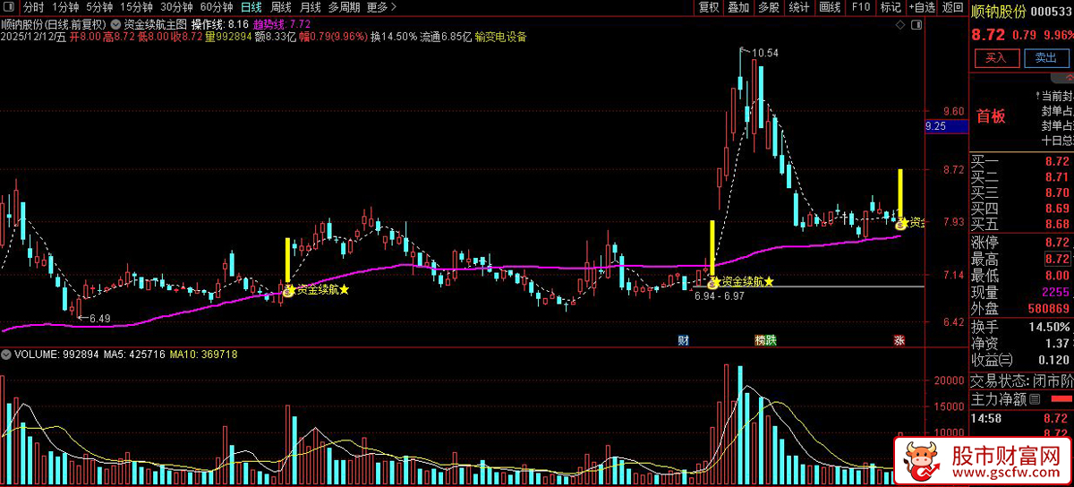The image size is (1074, 487).
Task: Click the latest yellow signal coin marker
Action: (x=902, y=223)
